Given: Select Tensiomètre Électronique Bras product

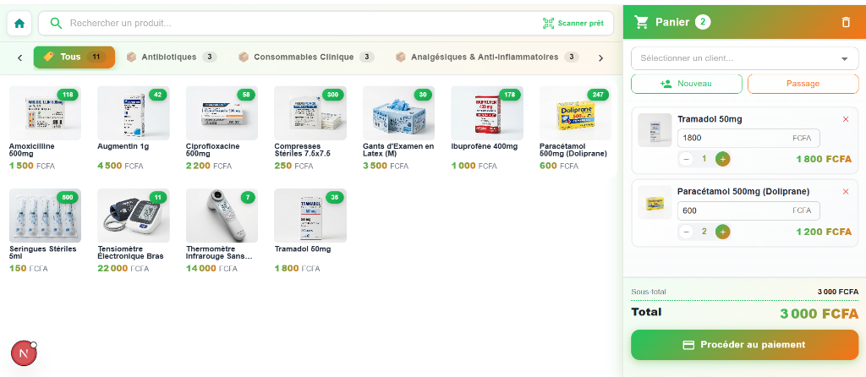Looking at the screenshot, I should pyautogui.click(x=134, y=231).
